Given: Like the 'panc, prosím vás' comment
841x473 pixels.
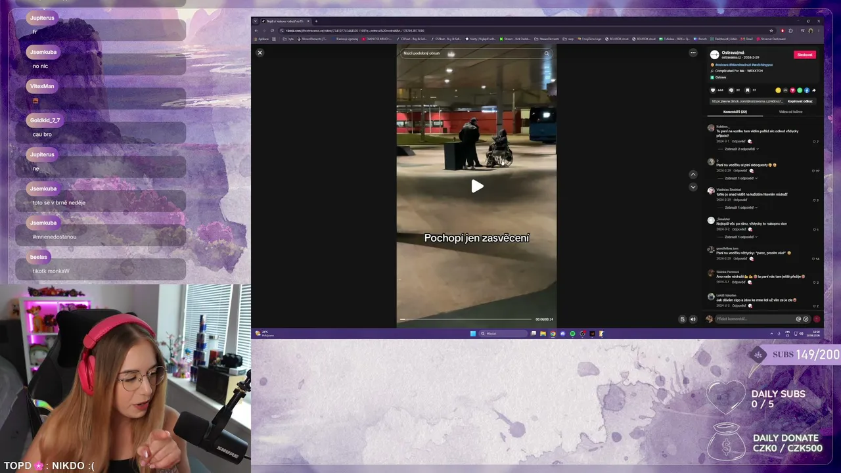Looking at the screenshot, I should coord(814,259).
